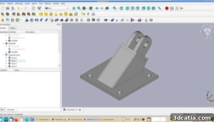Click the Loft tool icon
Image resolution: width=214 pixels, height=122 pixels.
point(62,20)
